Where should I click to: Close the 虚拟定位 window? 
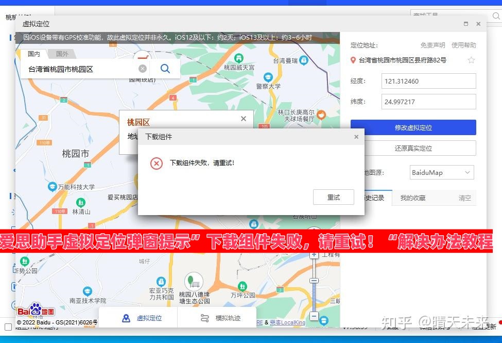pyautogui.click(x=478, y=24)
